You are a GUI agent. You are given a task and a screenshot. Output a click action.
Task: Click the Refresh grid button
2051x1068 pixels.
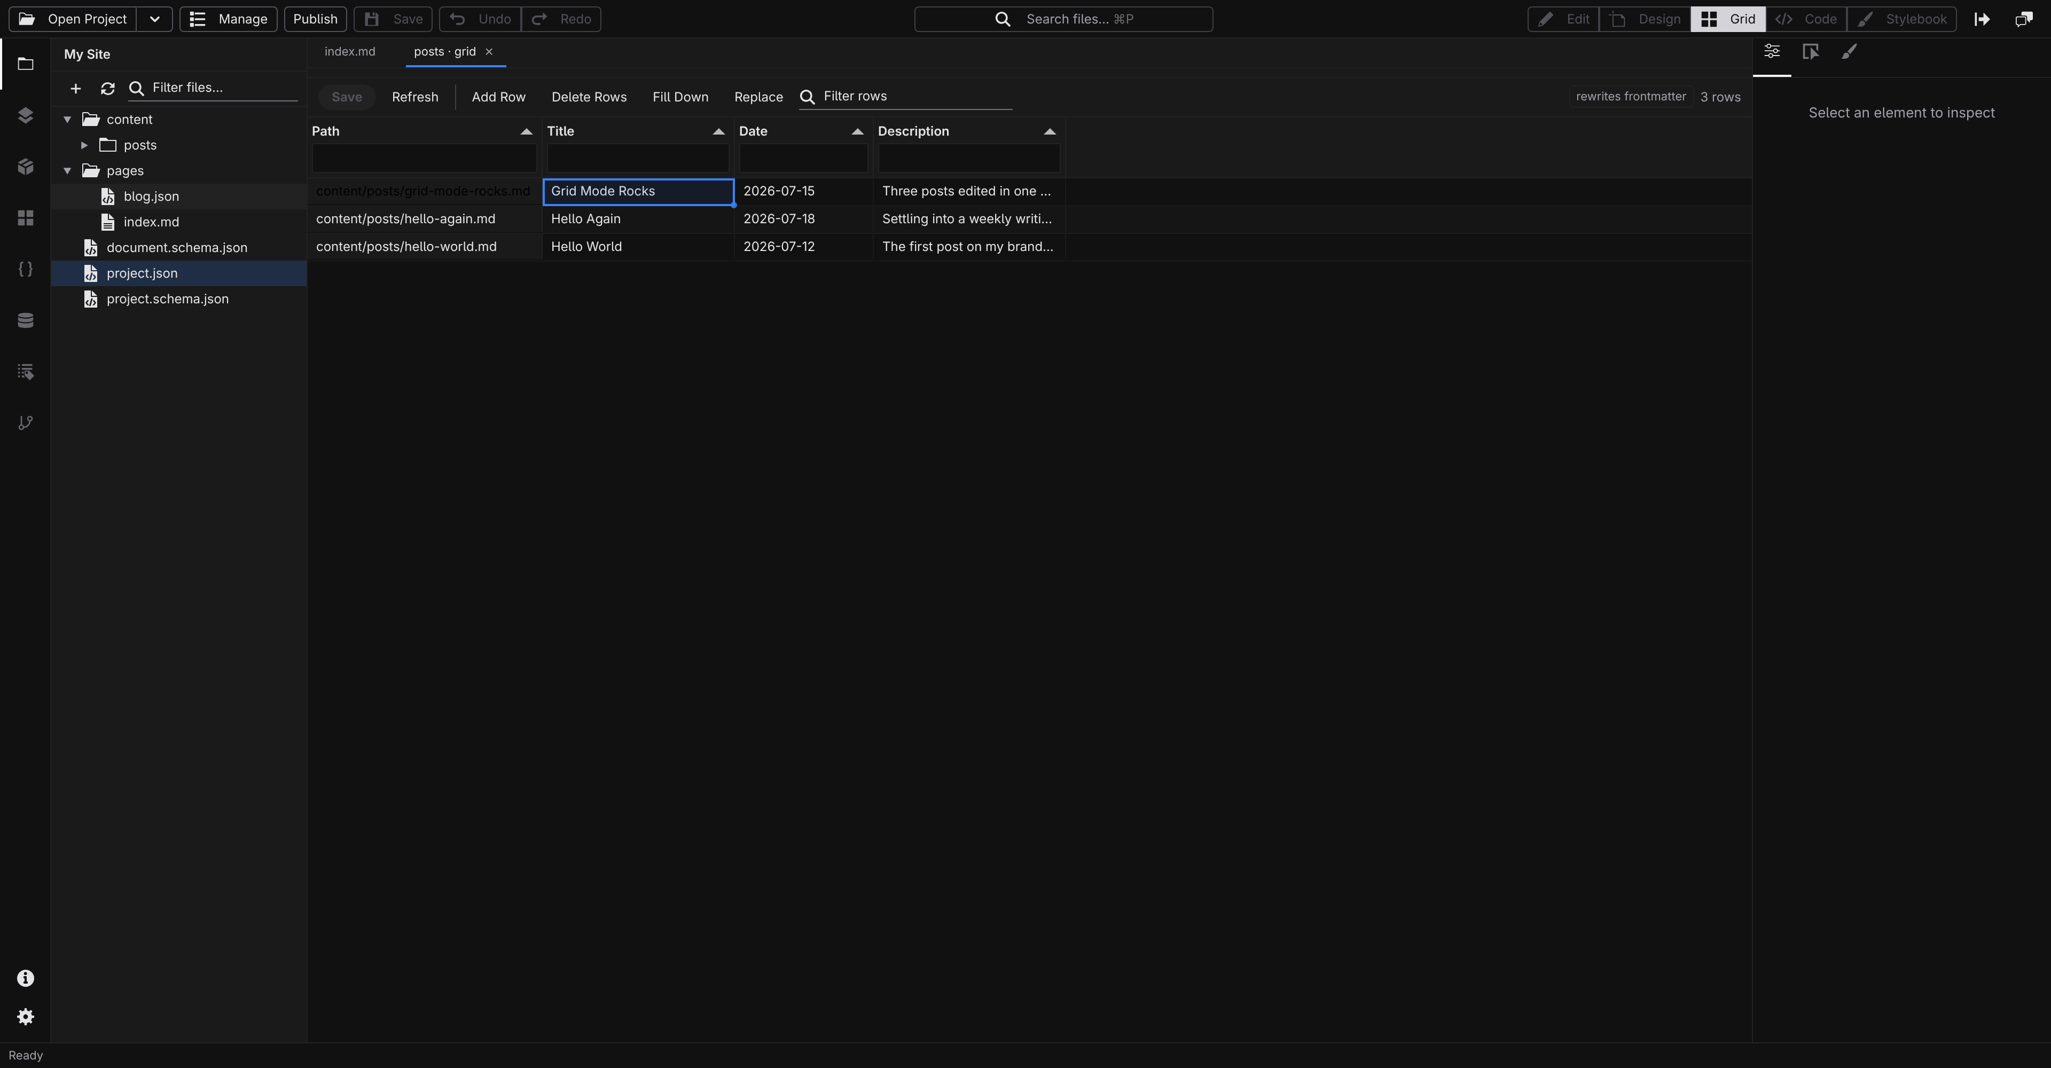tap(415, 97)
